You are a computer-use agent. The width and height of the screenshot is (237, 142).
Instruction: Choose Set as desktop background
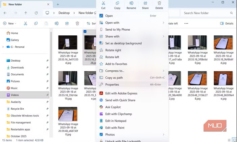click(x=123, y=43)
